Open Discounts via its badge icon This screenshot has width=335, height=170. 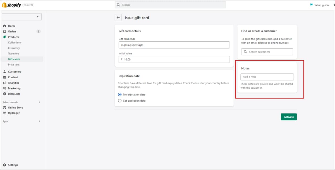[4, 94]
